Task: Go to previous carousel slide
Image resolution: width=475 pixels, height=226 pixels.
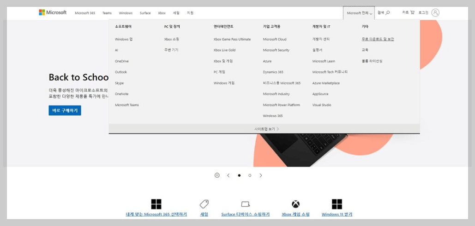Action: [228, 175]
